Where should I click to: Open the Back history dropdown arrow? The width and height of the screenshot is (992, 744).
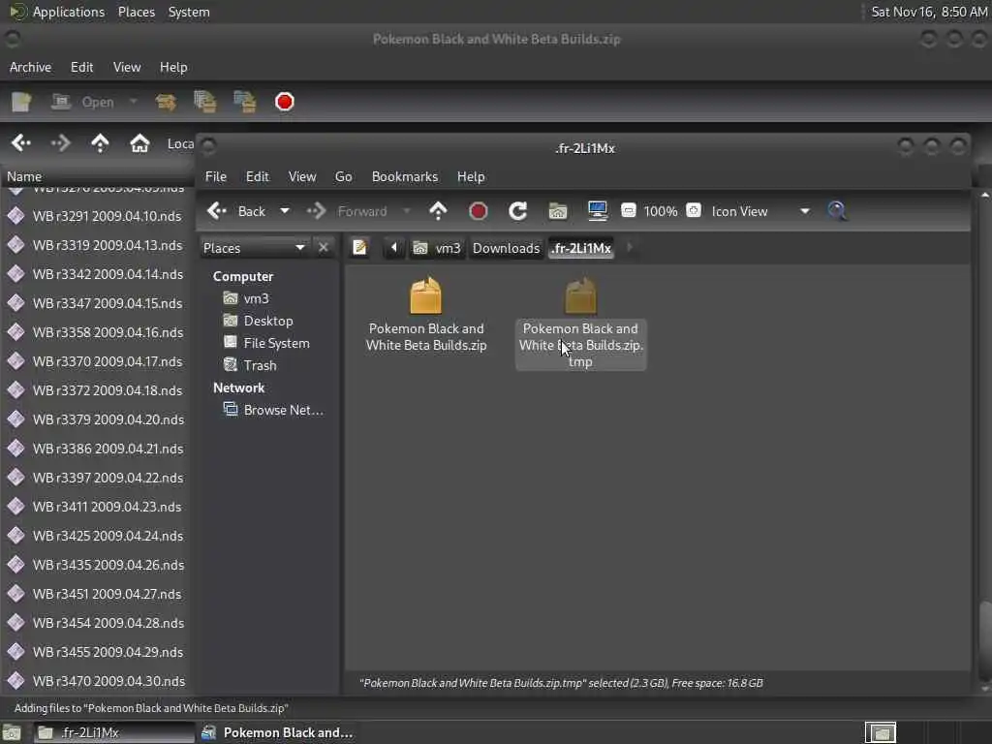click(285, 211)
